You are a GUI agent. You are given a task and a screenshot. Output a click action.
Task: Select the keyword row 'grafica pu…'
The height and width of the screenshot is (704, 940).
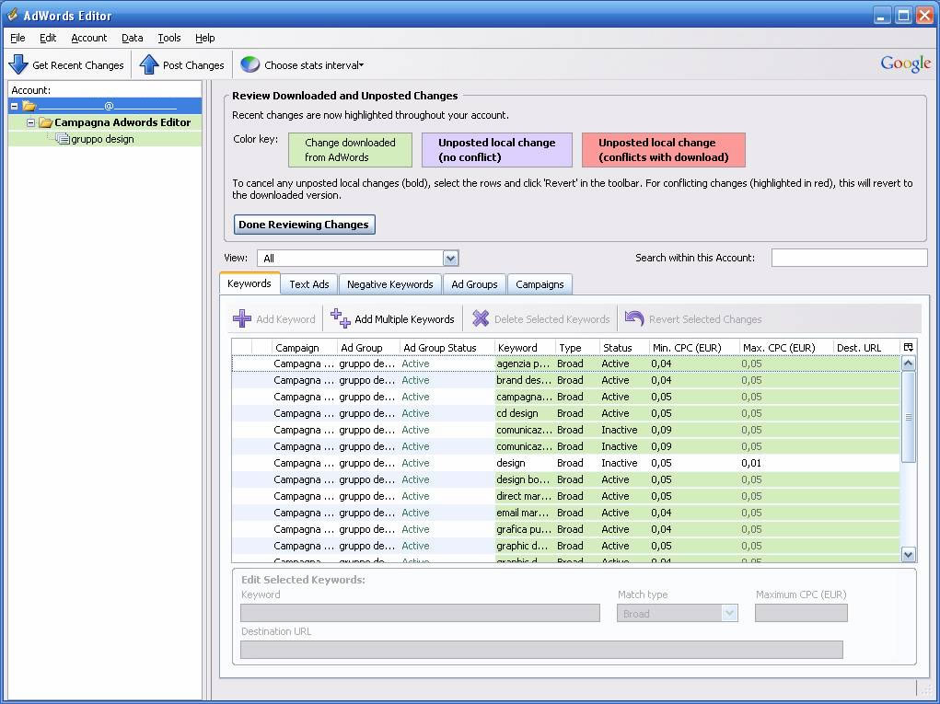tap(566, 530)
